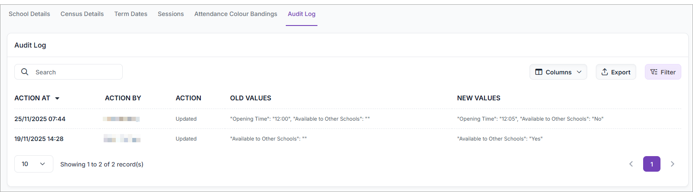The image size is (693, 192).
Task: Select page 1 in pagination
Action: pos(651,164)
